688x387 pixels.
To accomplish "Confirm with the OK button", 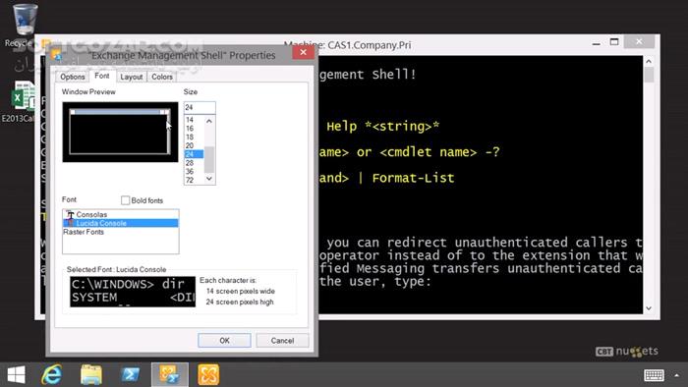I will pos(224,341).
